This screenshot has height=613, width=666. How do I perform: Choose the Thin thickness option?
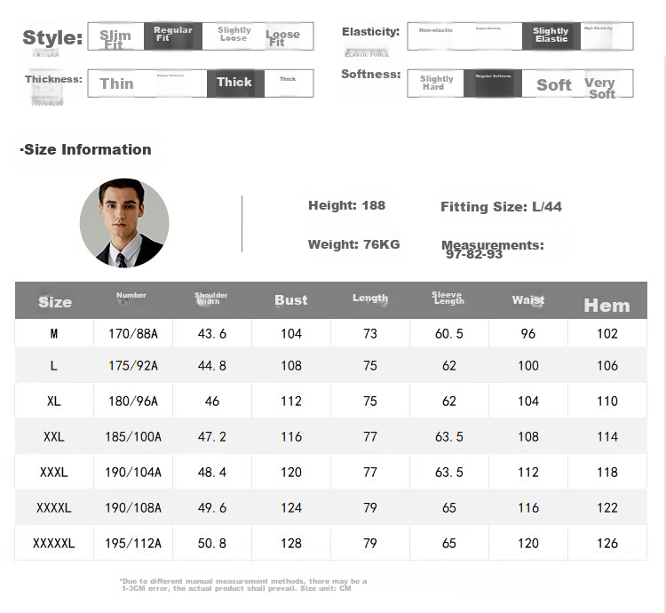click(117, 84)
